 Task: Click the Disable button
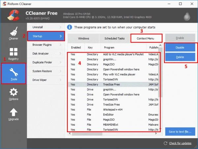pos(180,48)
